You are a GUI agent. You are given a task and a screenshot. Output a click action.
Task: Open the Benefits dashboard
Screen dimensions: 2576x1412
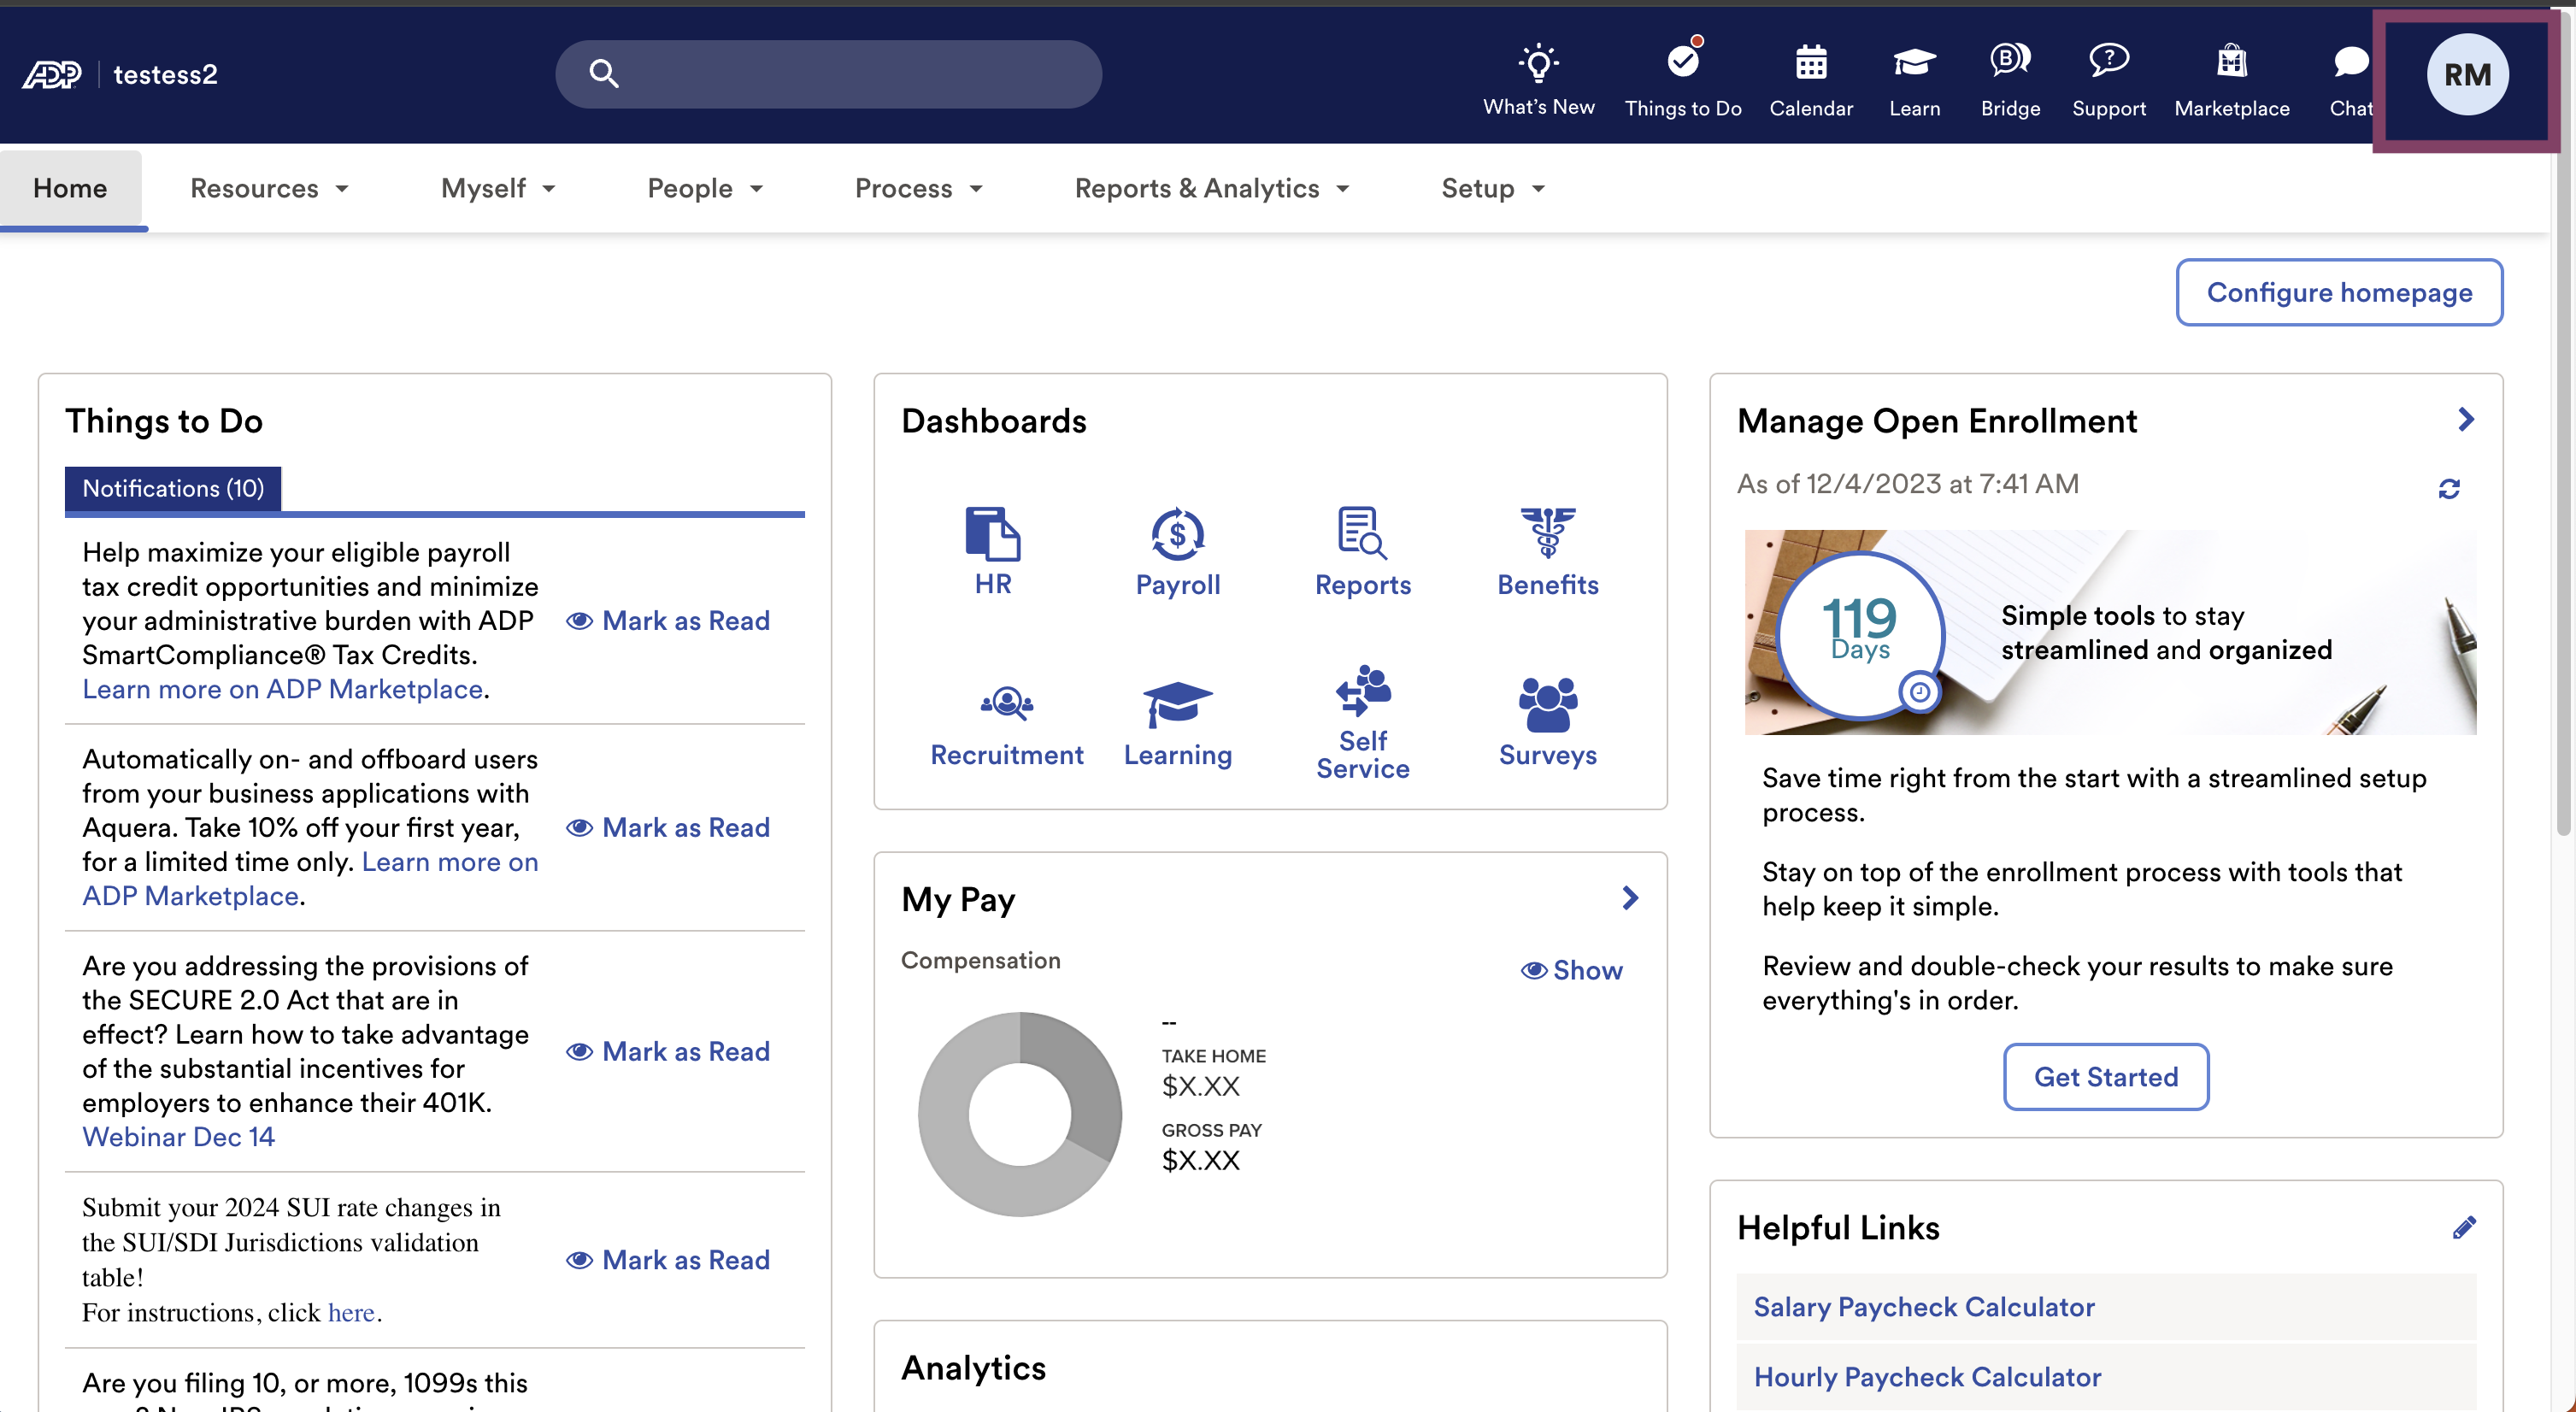click(x=1547, y=551)
